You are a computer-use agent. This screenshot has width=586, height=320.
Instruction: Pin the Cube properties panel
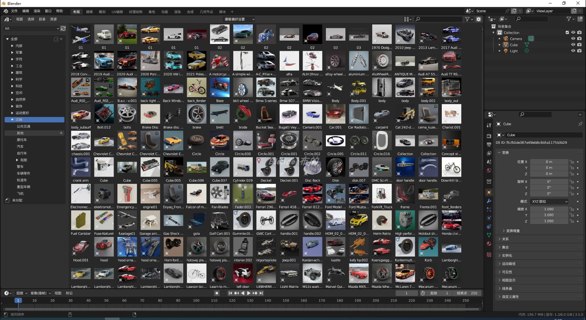click(580, 124)
